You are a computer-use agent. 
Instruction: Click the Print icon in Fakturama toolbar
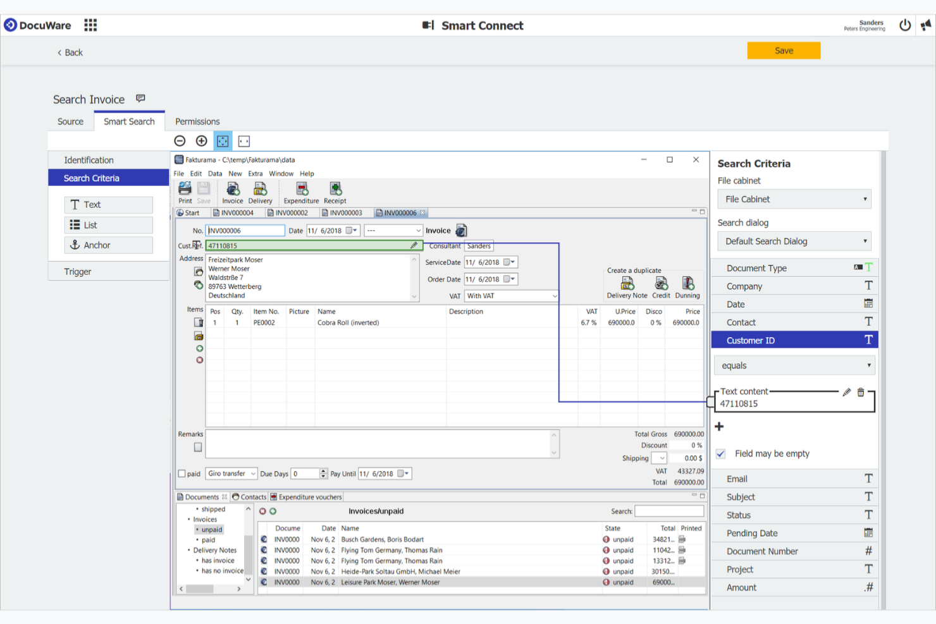point(185,191)
